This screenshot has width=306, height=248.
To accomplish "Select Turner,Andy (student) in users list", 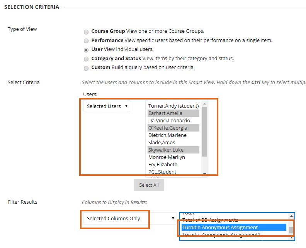I will point(173,106).
